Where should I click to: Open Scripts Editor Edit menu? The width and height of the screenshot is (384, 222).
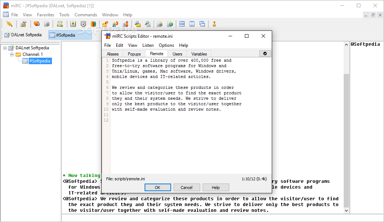click(120, 45)
